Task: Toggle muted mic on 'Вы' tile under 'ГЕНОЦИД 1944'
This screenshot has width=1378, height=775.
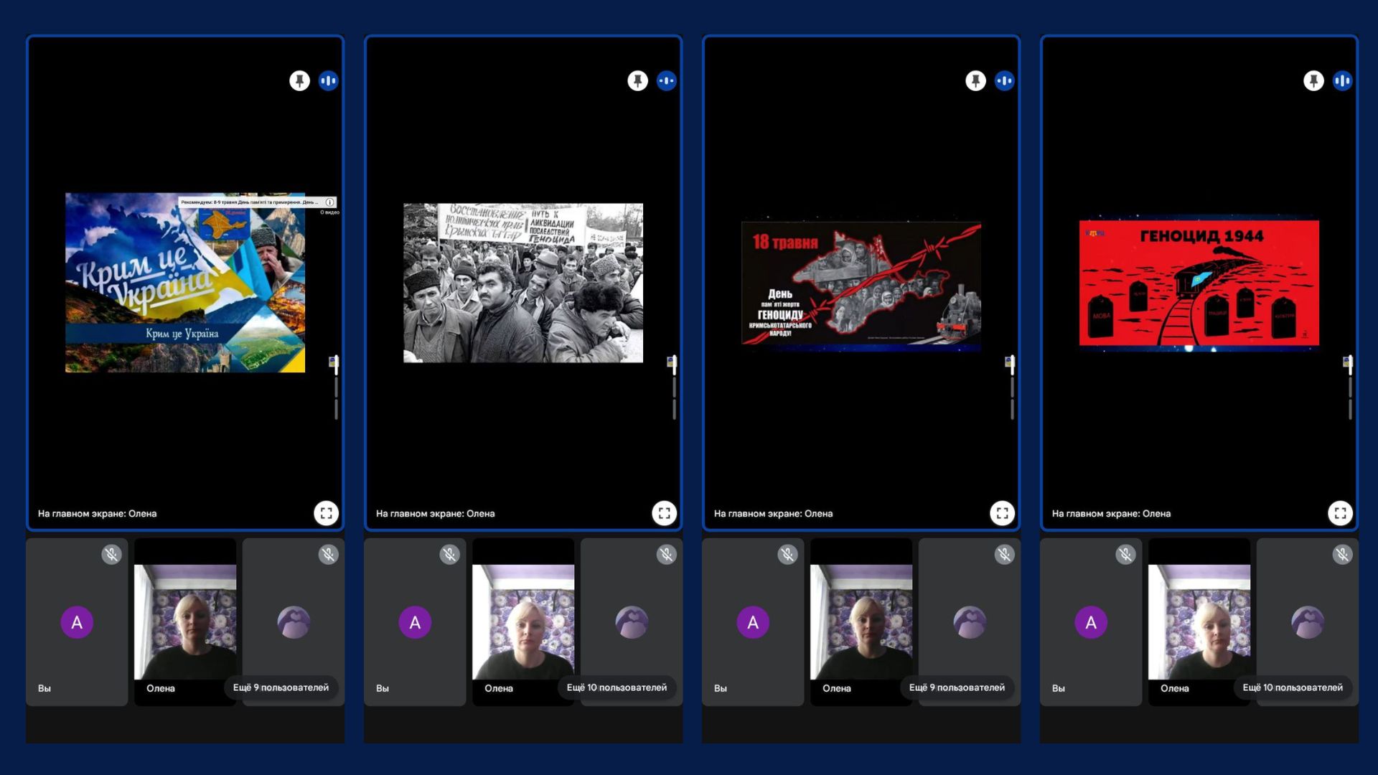Action: [1125, 554]
